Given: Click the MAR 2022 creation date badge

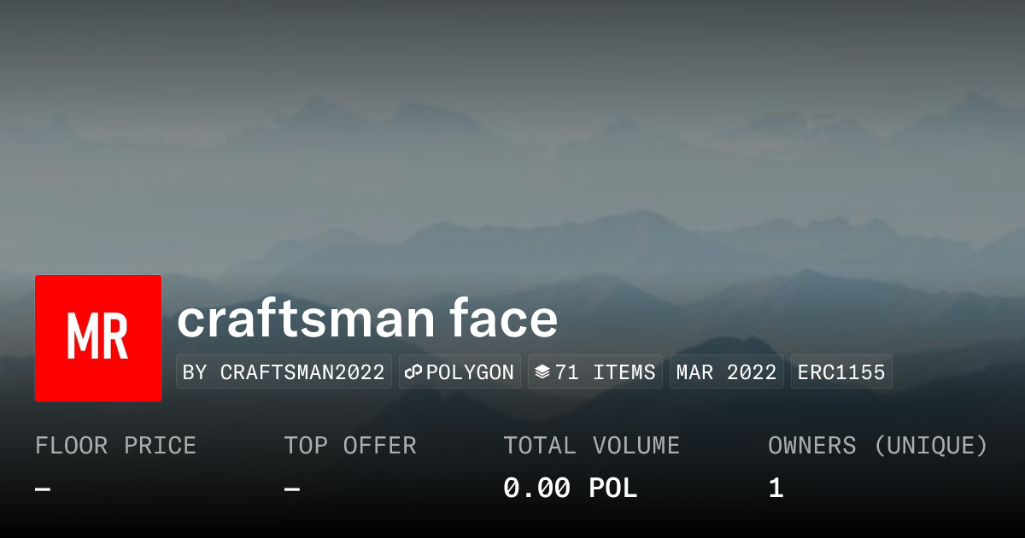Looking at the screenshot, I should coord(726,371).
